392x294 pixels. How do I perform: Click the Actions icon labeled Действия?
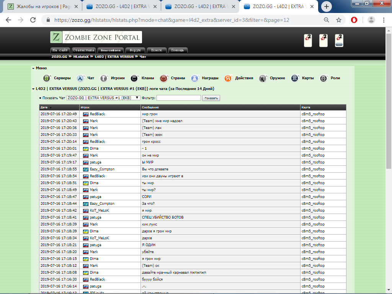(x=228, y=78)
